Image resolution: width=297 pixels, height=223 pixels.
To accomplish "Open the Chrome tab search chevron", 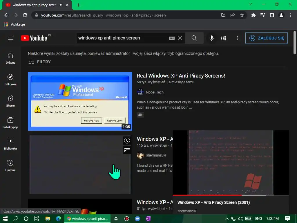I will pyautogui.click(x=250, y=4).
